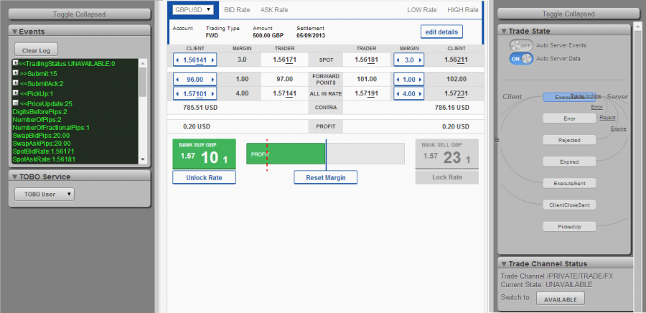Expand the PickUp:1 log entry
Image resolution: width=646 pixels, height=313 pixels.
coord(15,93)
